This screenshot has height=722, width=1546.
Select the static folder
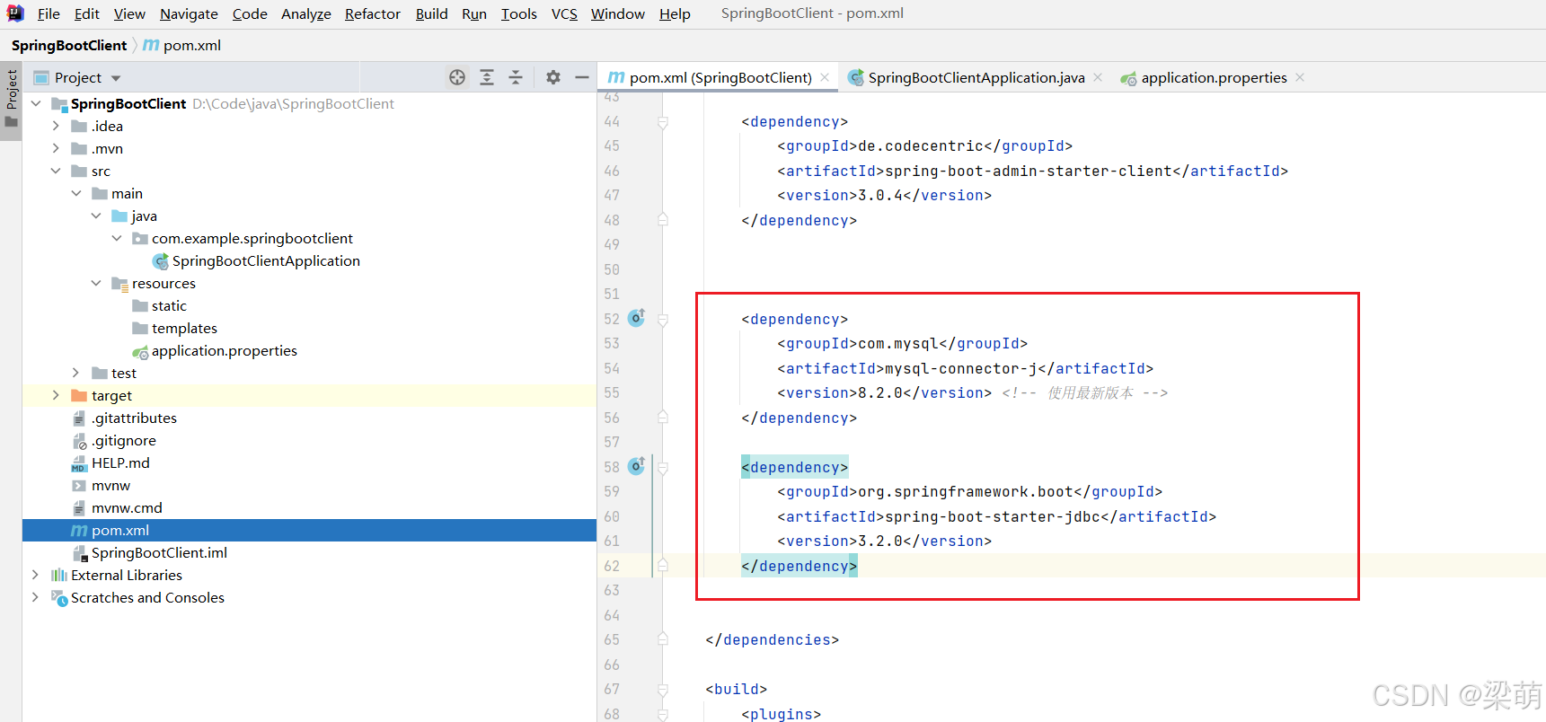[169, 306]
